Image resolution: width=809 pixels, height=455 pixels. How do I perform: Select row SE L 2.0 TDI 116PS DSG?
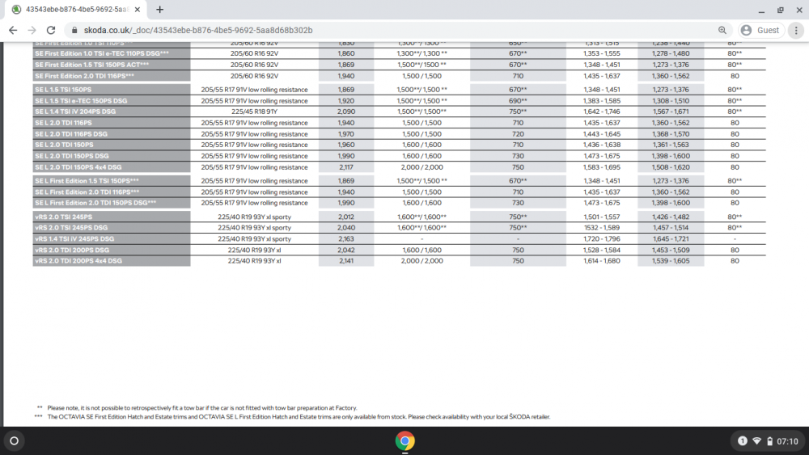[400, 134]
